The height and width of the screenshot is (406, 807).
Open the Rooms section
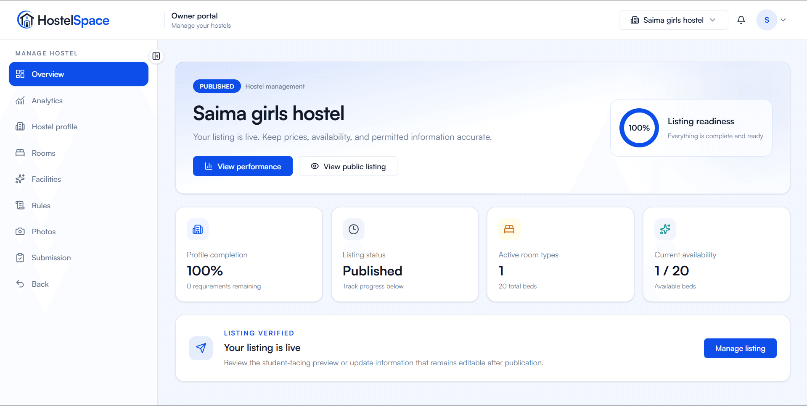79,153
